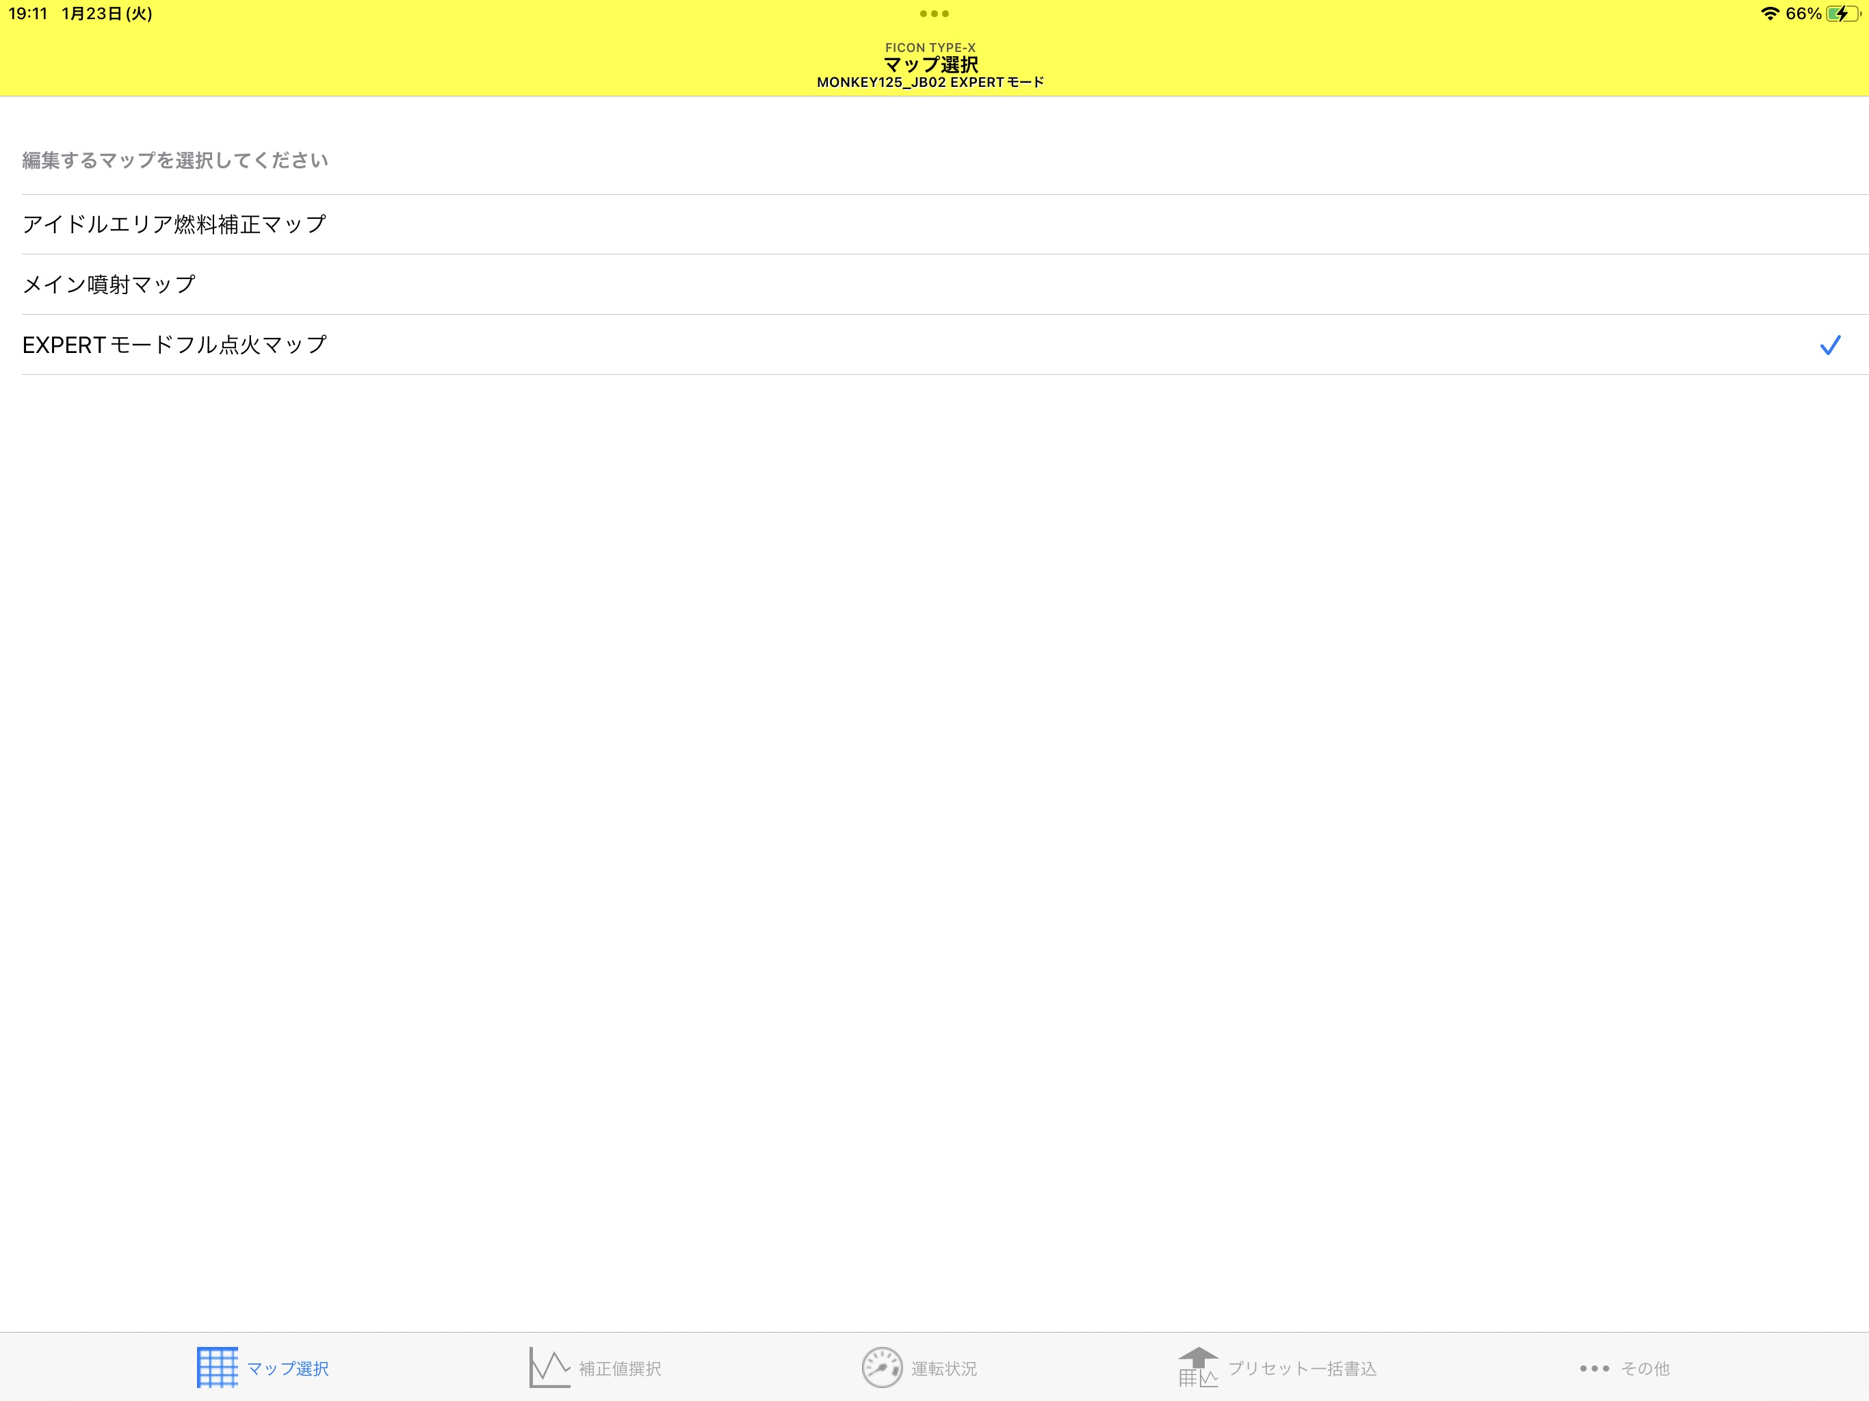Click the その他 three-dots icon

tap(1595, 1368)
